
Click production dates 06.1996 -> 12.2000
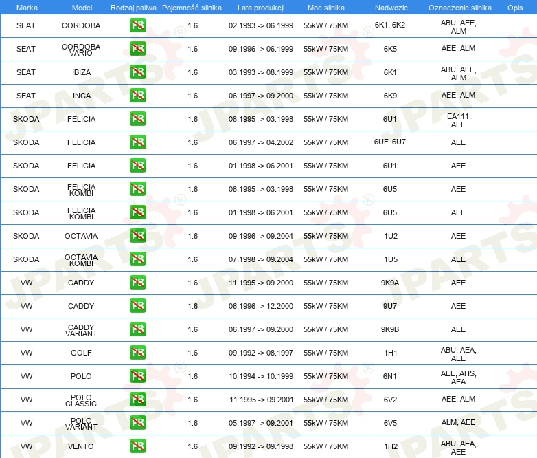coord(261,306)
